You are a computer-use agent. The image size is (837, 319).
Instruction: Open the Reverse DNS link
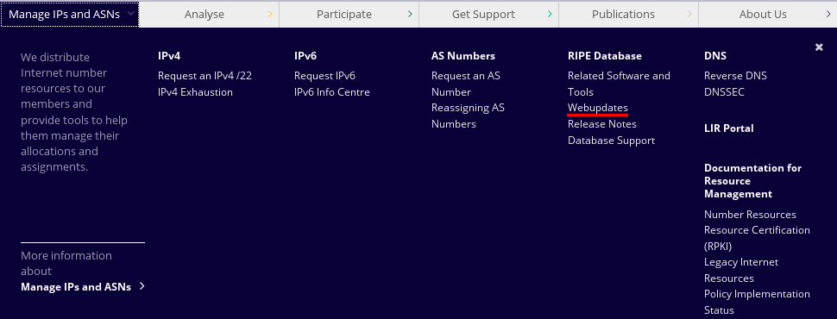[735, 76]
